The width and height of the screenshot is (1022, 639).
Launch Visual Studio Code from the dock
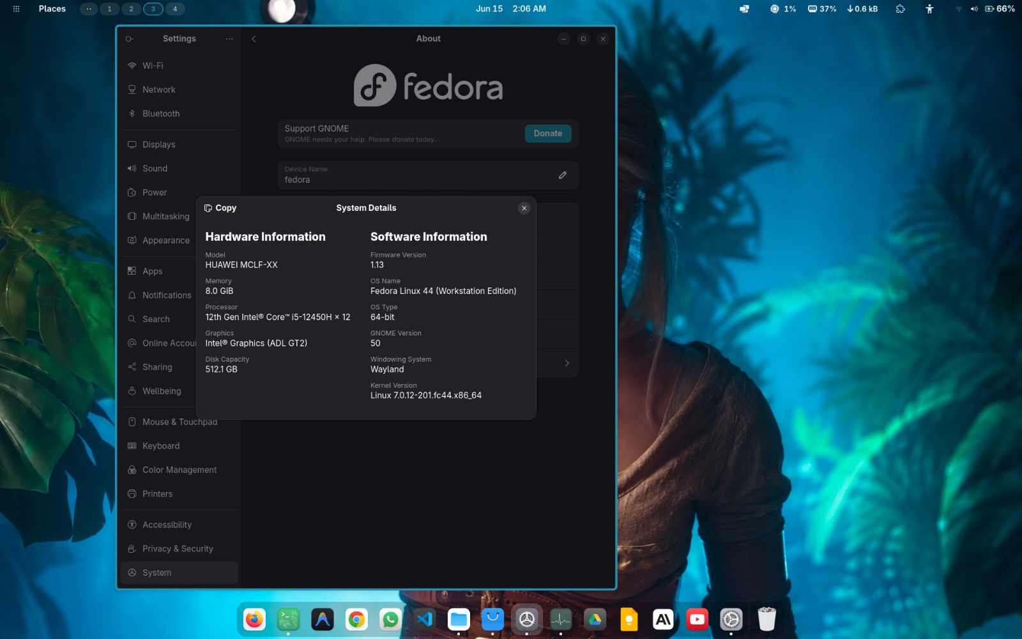point(425,619)
